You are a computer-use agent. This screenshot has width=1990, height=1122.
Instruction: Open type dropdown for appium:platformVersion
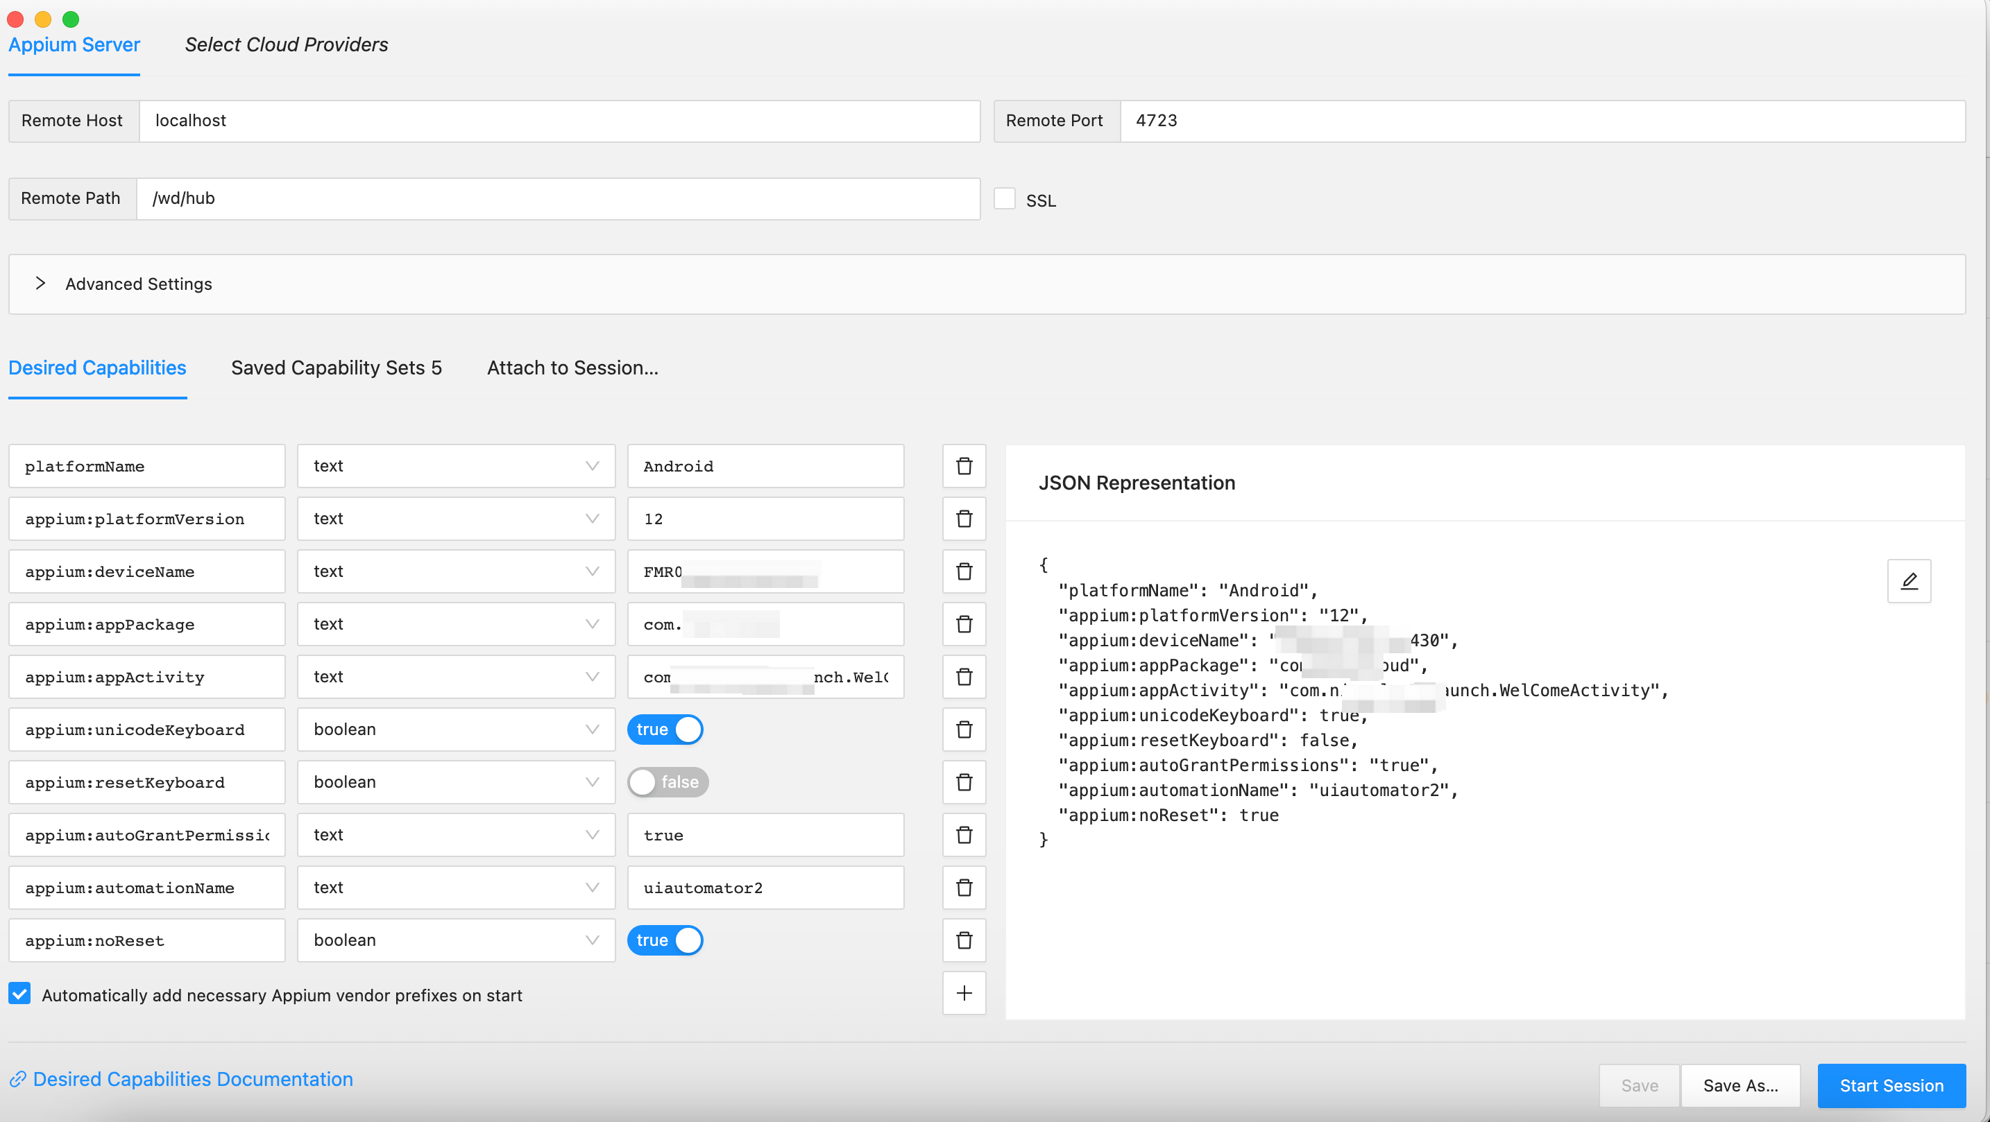click(x=456, y=519)
